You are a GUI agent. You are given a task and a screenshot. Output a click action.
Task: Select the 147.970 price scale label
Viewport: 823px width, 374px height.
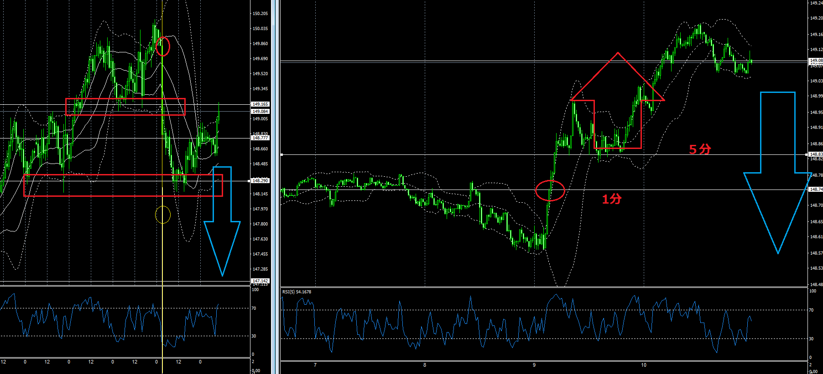click(x=260, y=209)
